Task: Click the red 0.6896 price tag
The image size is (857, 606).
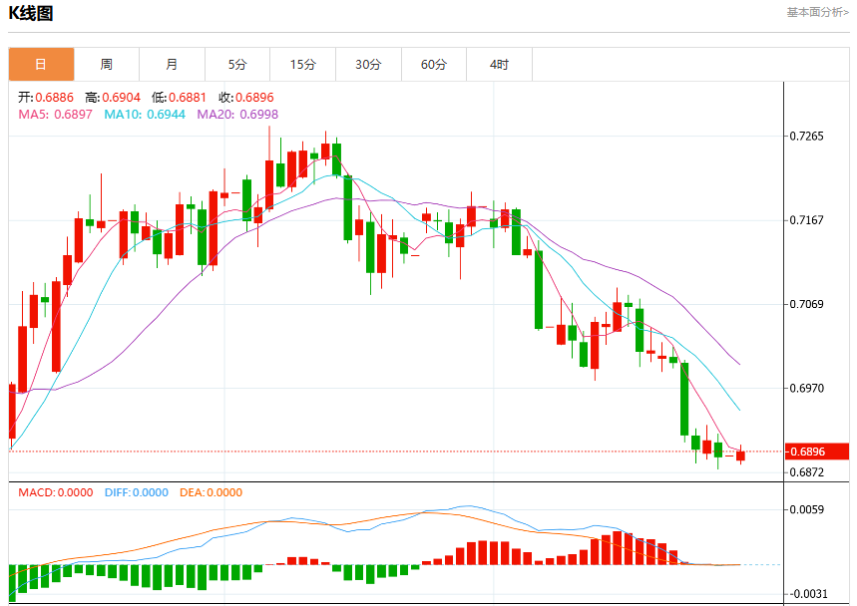Action: (x=816, y=452)
